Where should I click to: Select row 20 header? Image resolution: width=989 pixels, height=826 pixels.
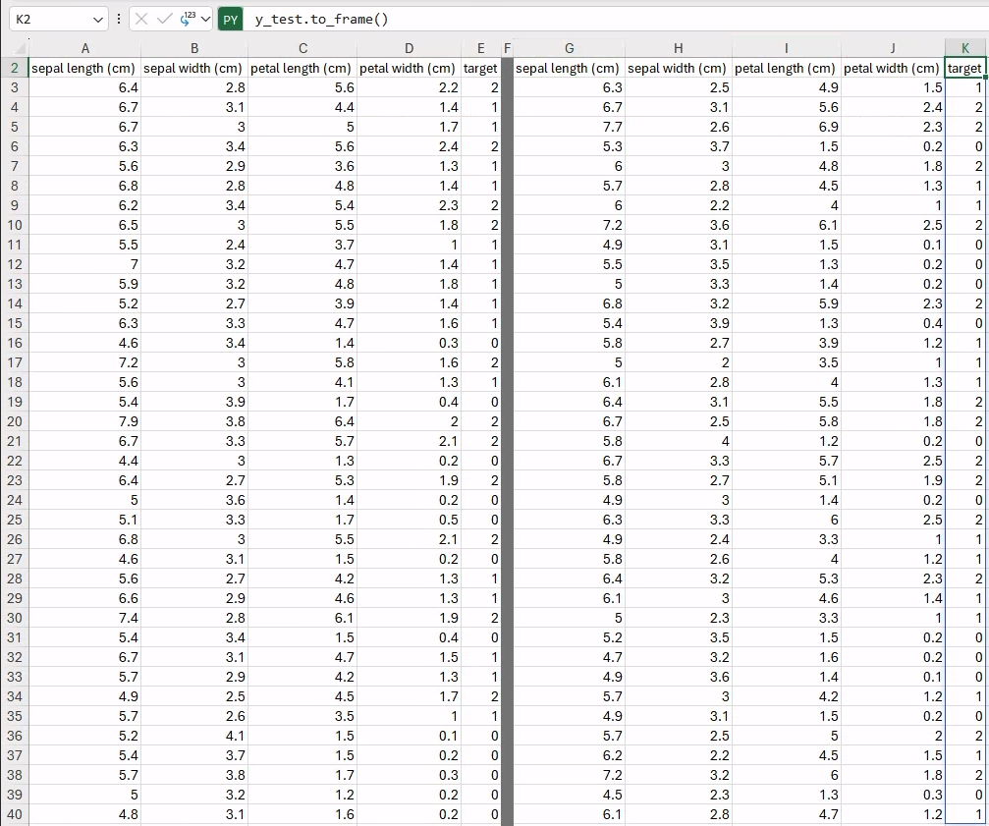click(15, 421)
